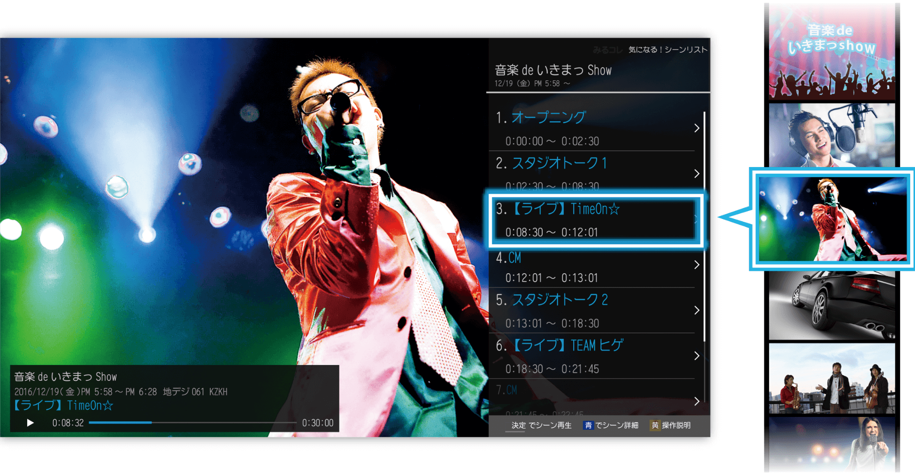Screen dimensions: 915x475
Task: Click the yellow 黄 button for operation help
Action: coord(655,425)
